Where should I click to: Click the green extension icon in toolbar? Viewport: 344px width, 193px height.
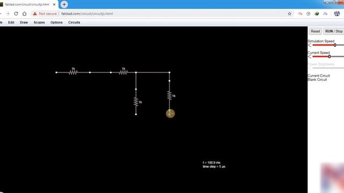click(x=317, y=13)
